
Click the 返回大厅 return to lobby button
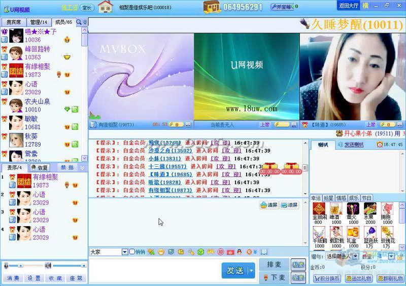[349, 6]
